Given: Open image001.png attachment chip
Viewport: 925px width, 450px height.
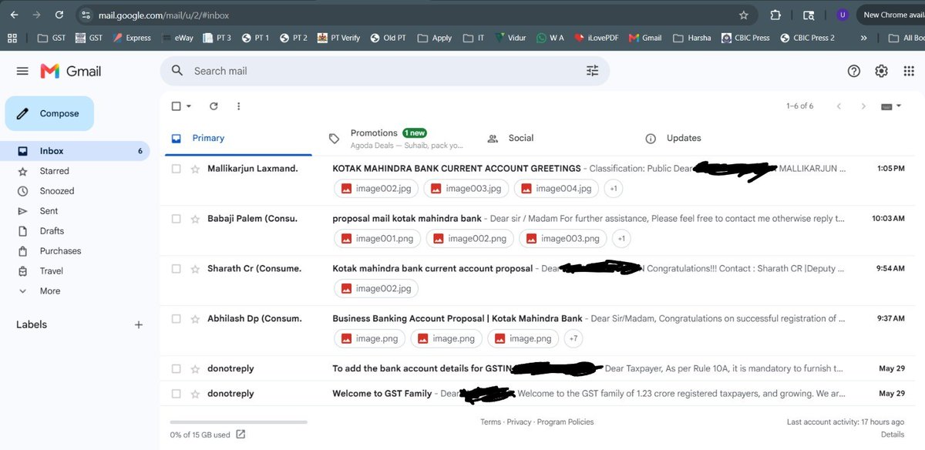Looking at the screenshot, I should point(376,239).
